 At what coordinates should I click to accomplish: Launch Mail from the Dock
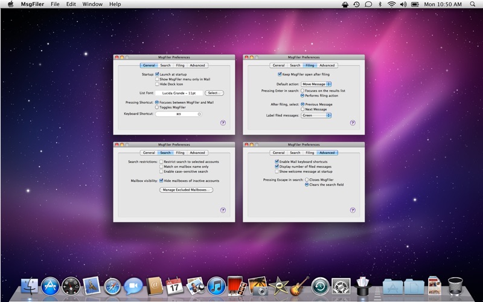pyautogui.click(x=92, y=286)
